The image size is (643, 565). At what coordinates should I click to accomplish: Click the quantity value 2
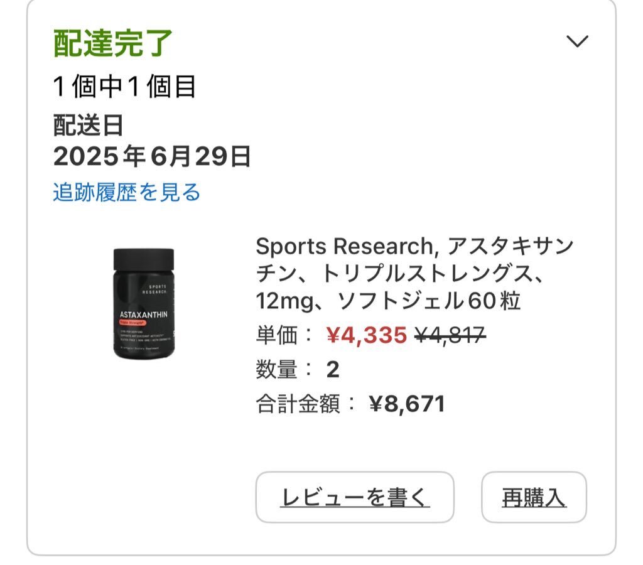[333, 369]
